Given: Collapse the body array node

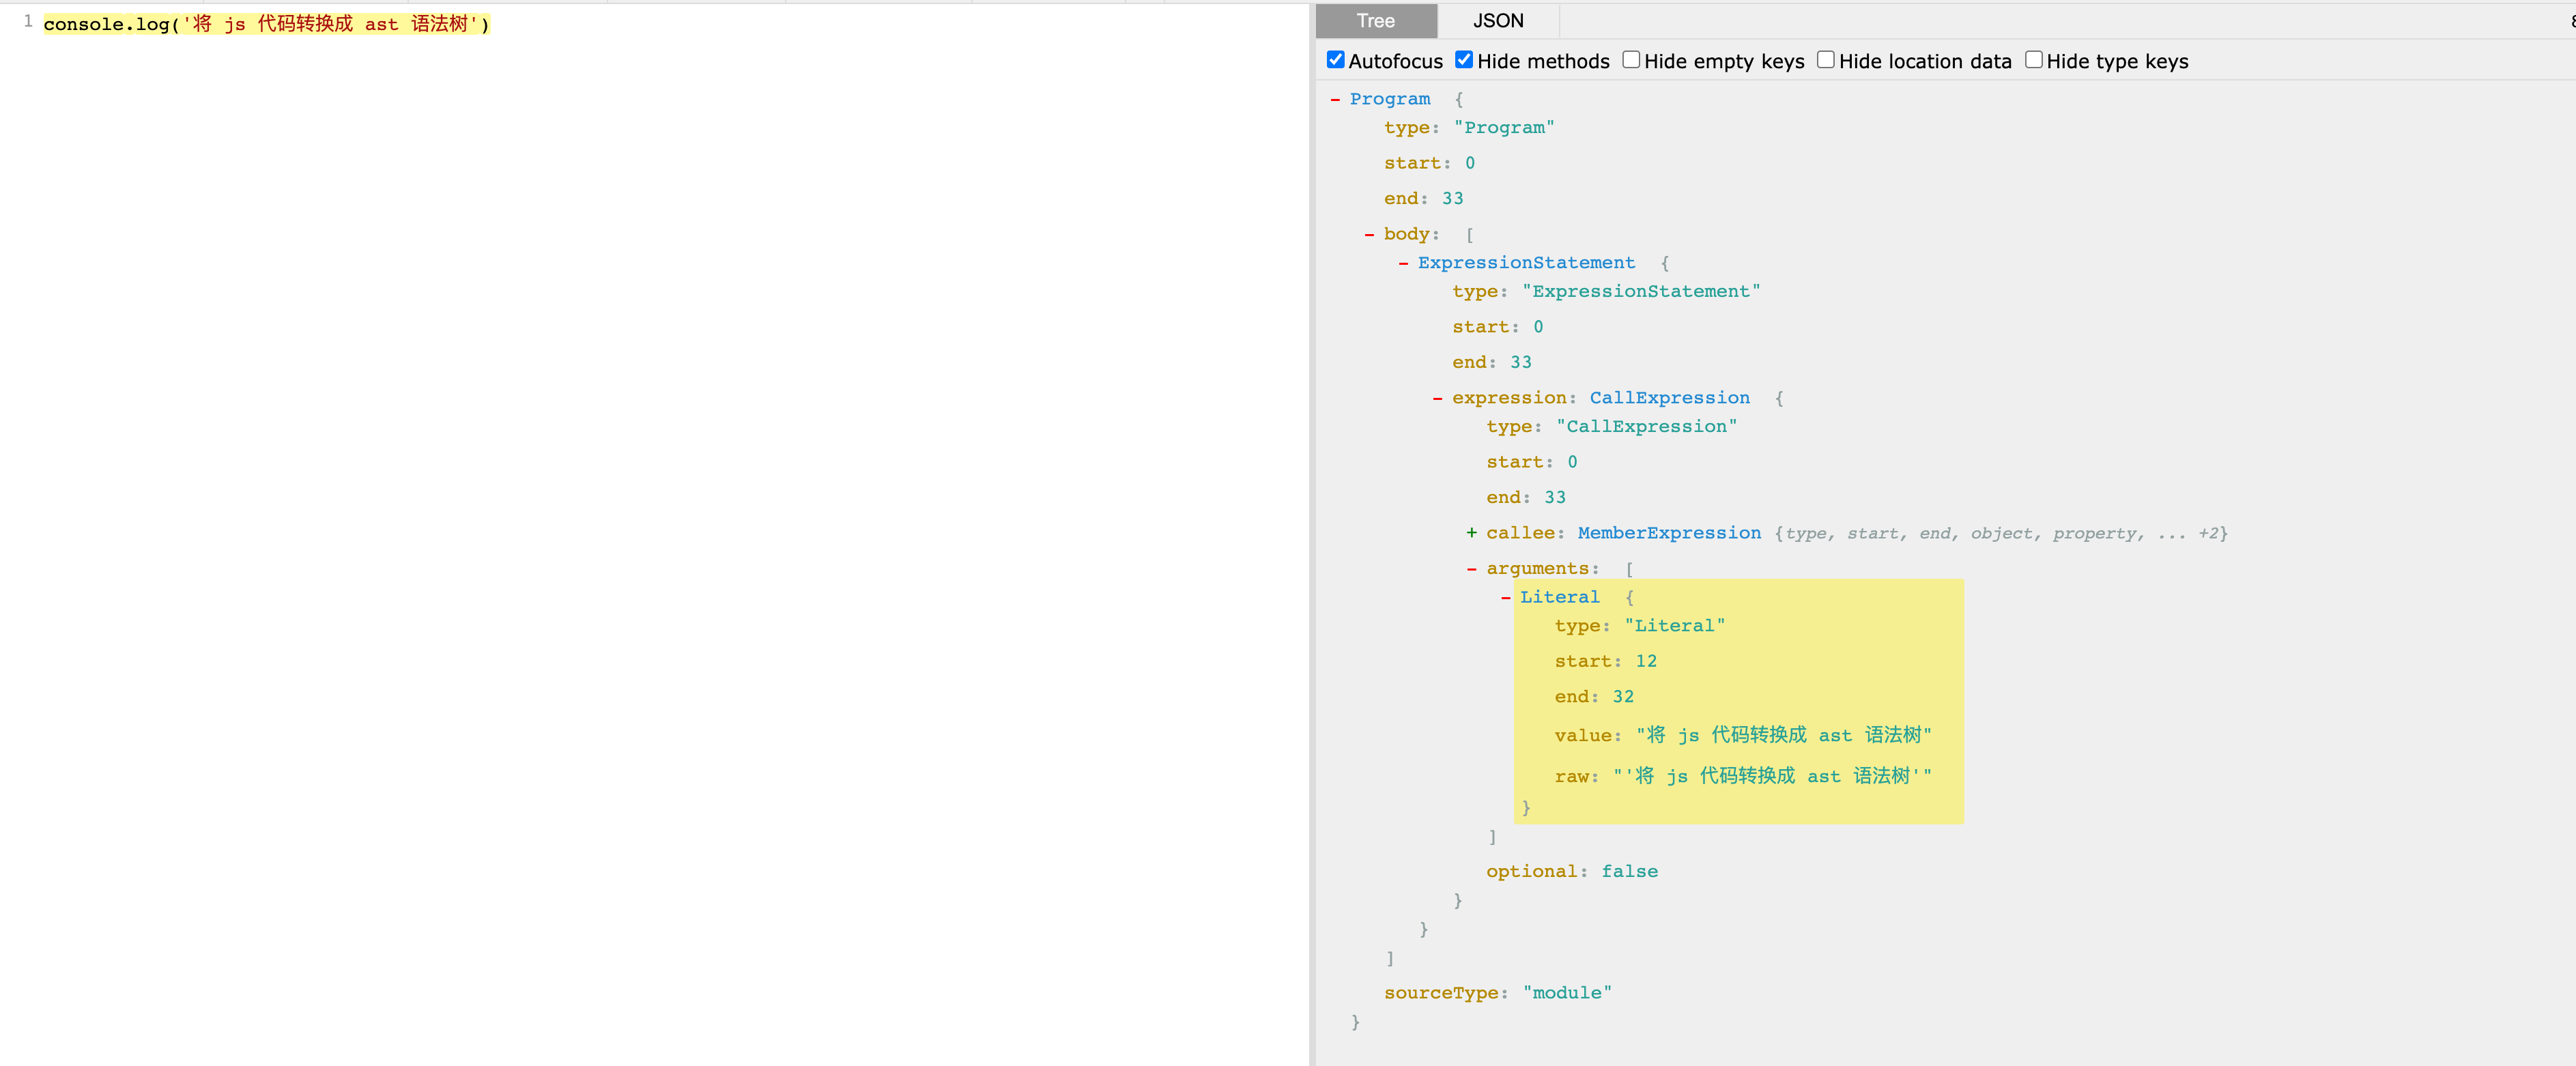Looking at the screenshot, I should coord(1369,234).
